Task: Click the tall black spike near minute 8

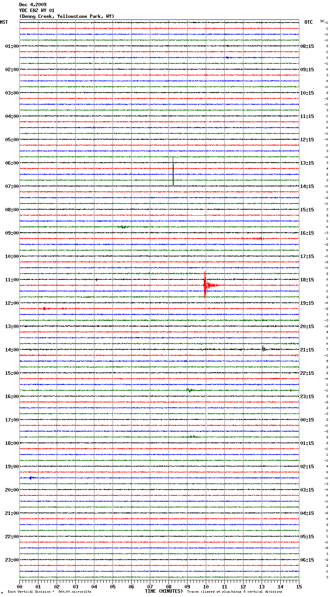Action: [x=173, y=171]
